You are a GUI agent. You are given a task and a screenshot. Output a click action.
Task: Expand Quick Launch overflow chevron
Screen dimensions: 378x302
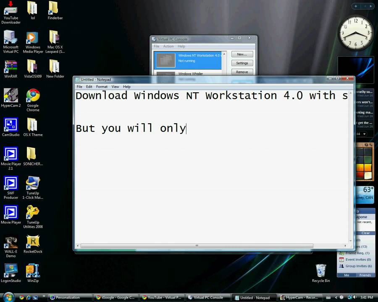44,296
